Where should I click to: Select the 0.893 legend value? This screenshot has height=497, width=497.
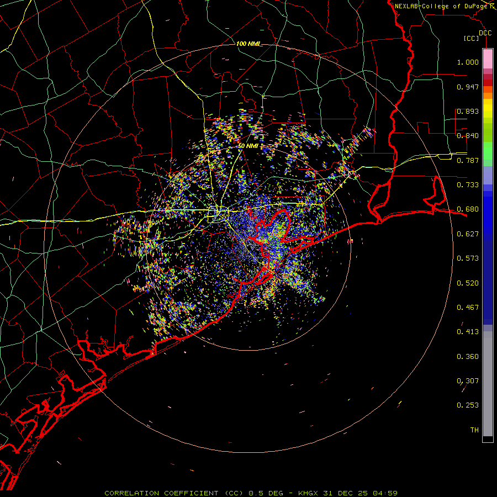pyautogui.click(x=468, y=111)
